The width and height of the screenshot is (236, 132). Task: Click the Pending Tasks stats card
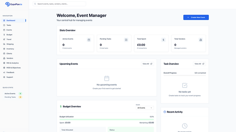(114, 43)
